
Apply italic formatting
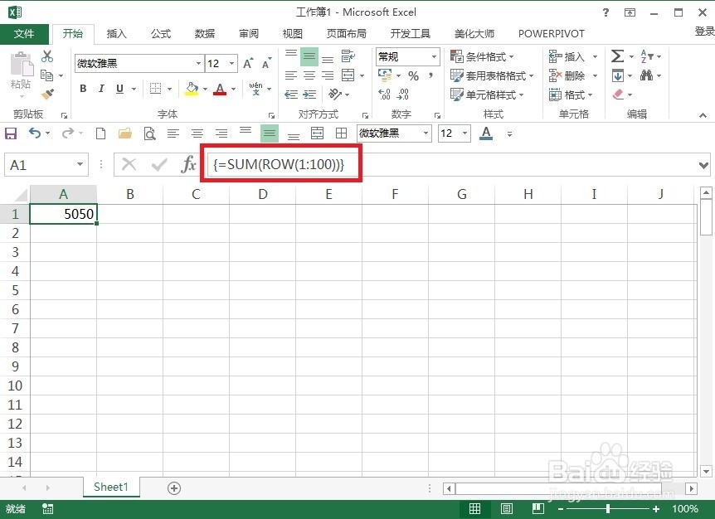pos(101,89)
